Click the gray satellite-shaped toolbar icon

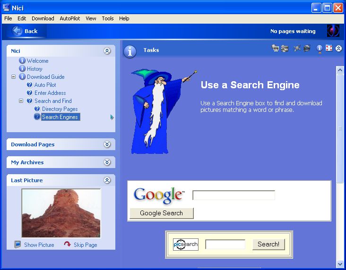(297, 48)
